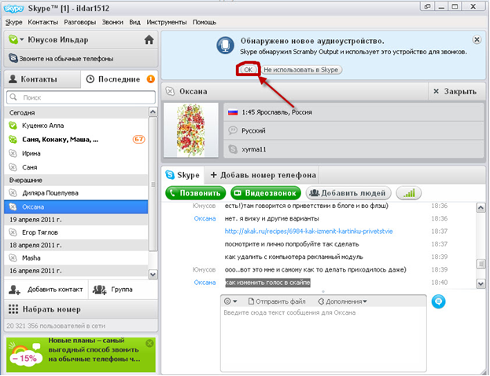Click the Поиск search field
This screenshot has height=376, width=490.
tap(81, 97)
